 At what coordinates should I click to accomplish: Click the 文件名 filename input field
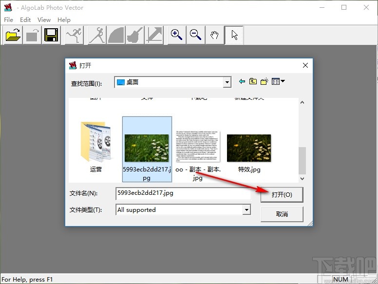tap(183, 193)
